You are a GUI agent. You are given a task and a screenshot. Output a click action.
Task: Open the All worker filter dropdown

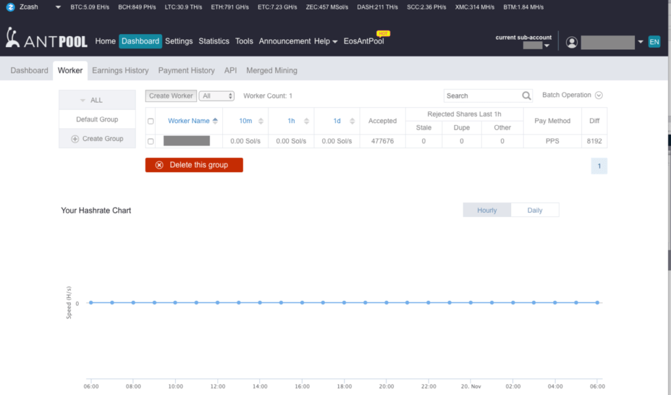coord(216,96)
